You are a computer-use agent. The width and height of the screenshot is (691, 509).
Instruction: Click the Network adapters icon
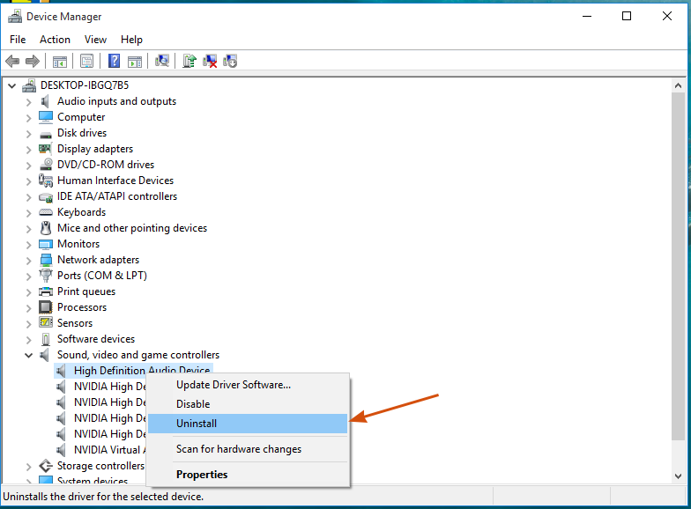46,260
